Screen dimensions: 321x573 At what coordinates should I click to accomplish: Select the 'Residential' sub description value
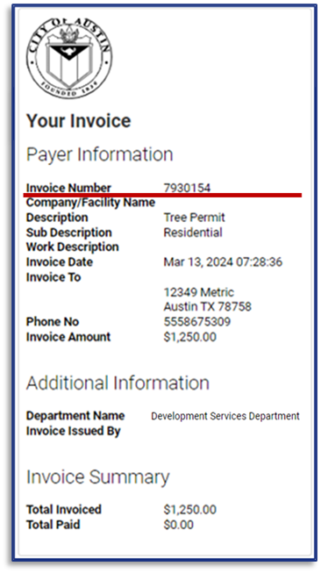click(193, 233)
